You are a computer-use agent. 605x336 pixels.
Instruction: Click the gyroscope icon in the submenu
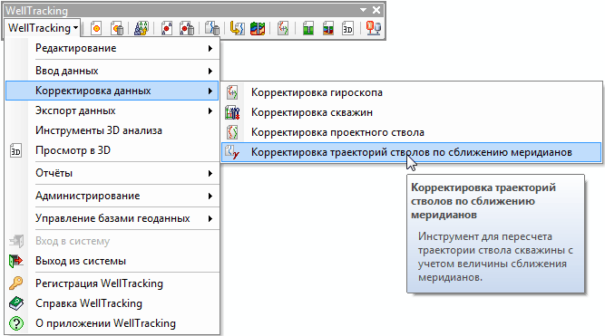[x=232, y=92]
